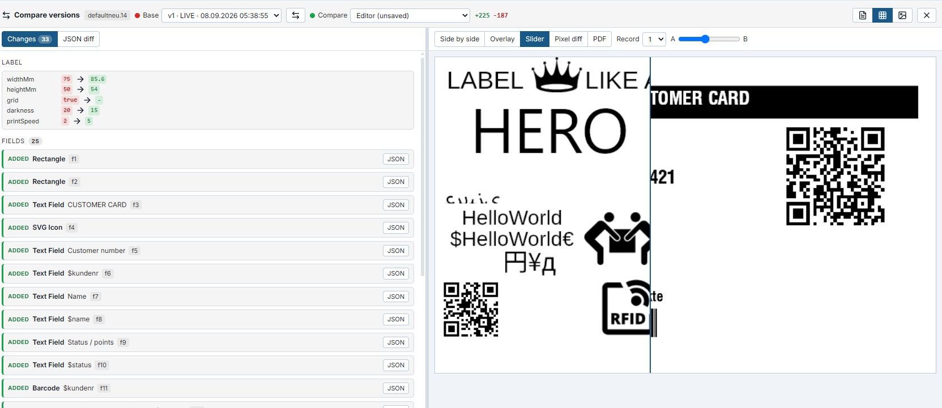The height and width of the screenshot is (408, 942).
Task: Switch preview to Side by side mode
Action: tap(459, 39)
